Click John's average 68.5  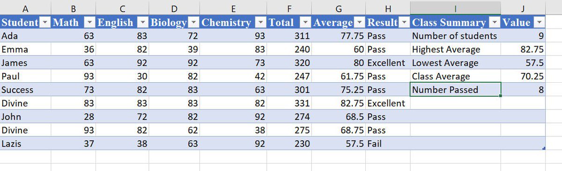click(339, 117)
